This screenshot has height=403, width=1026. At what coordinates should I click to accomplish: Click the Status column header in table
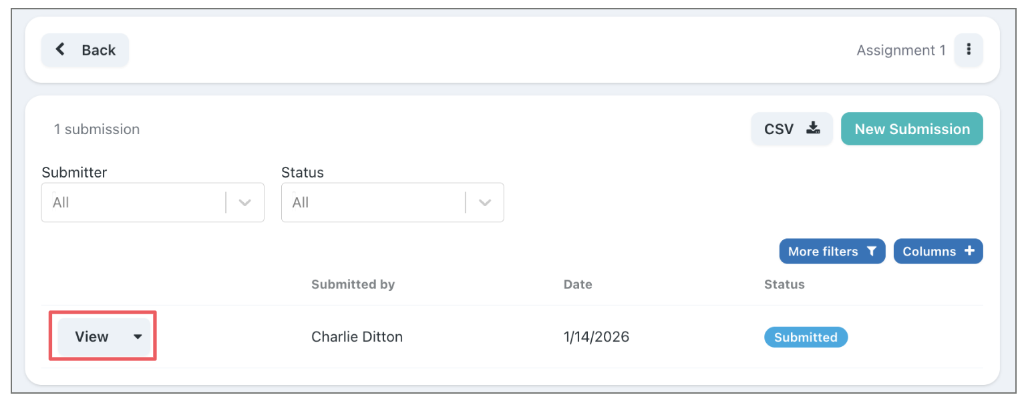click(784, 284)
